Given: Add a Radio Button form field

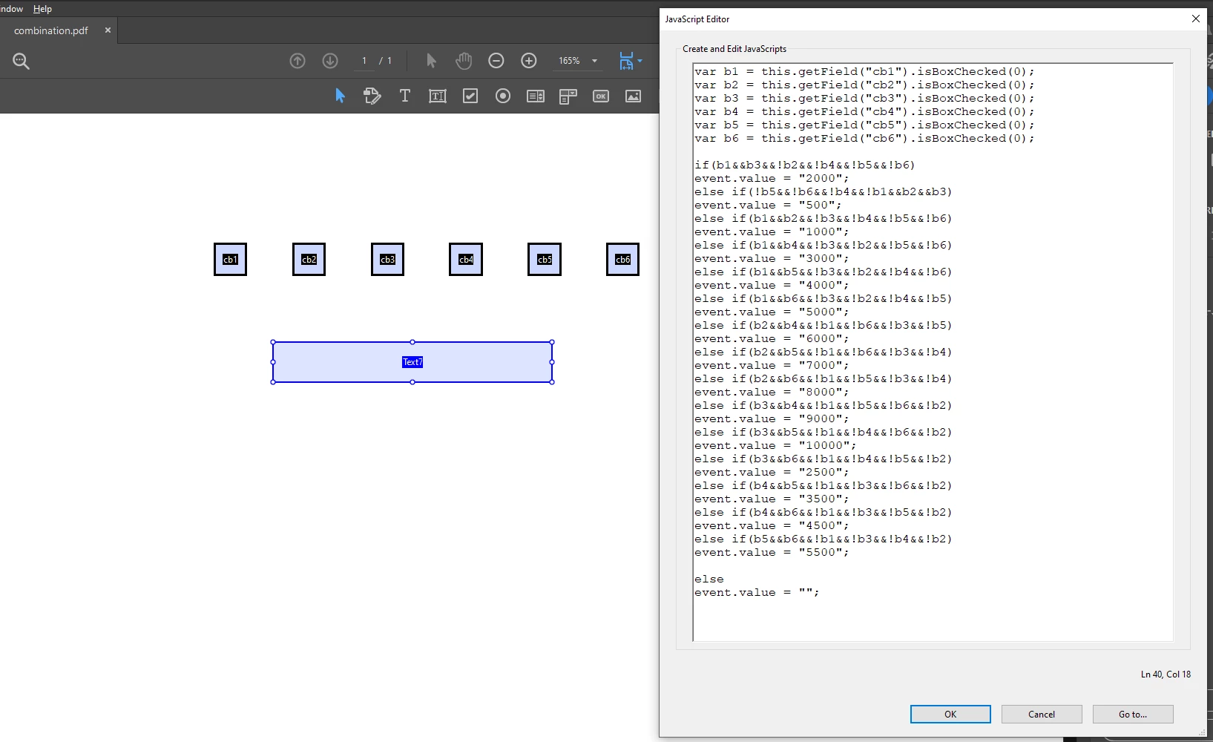Looking at the screenshot, I should coord(503,96).
